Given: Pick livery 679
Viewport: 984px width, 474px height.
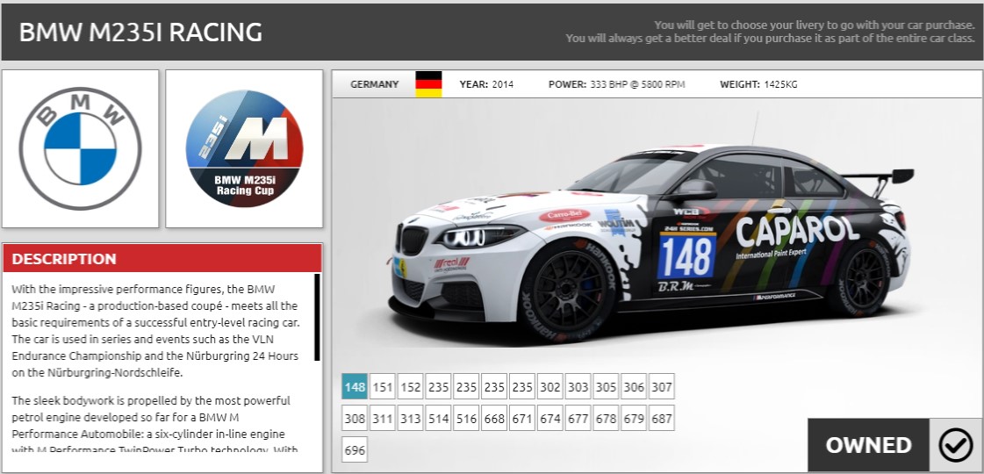Looking at the screenshot, I should coord(634,418).
